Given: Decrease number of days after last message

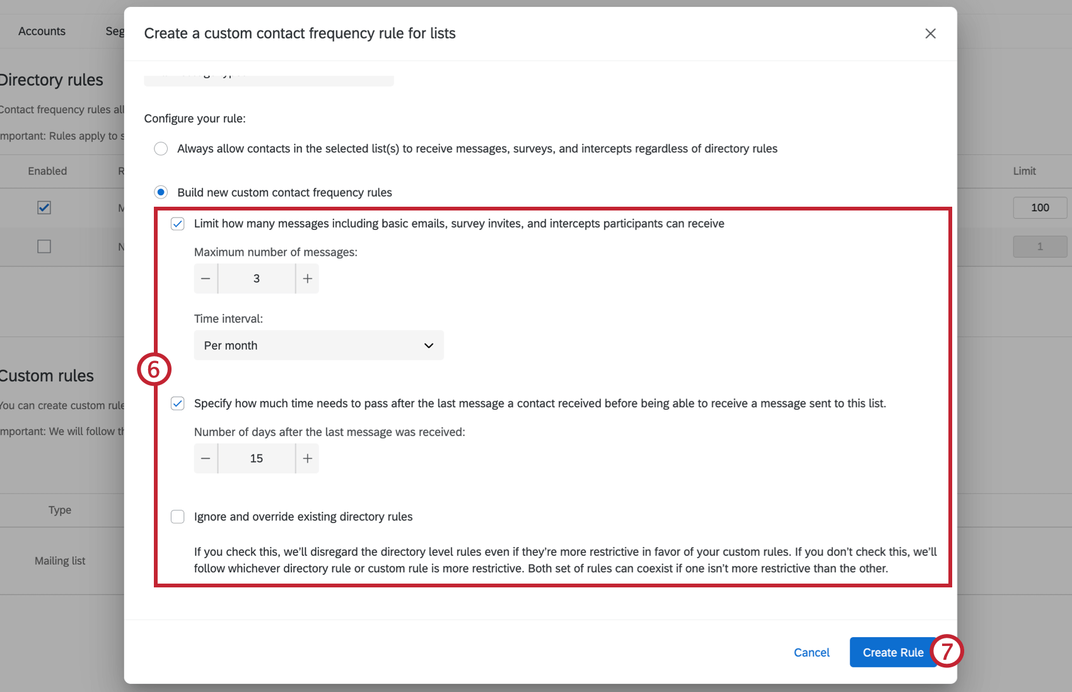Looking at the screenshot, I should (x=206, y=459).
